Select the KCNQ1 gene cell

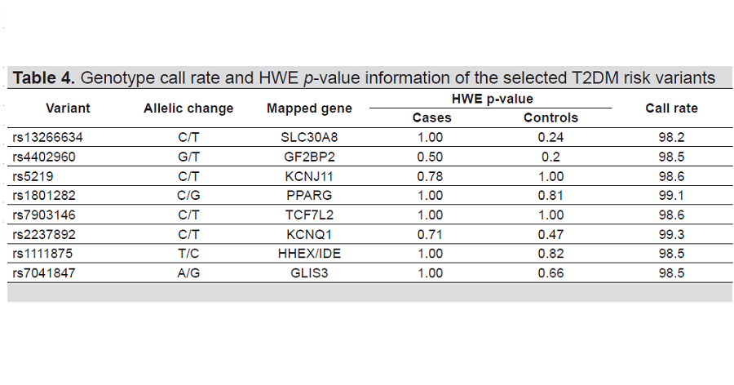[x=309, y=235]
